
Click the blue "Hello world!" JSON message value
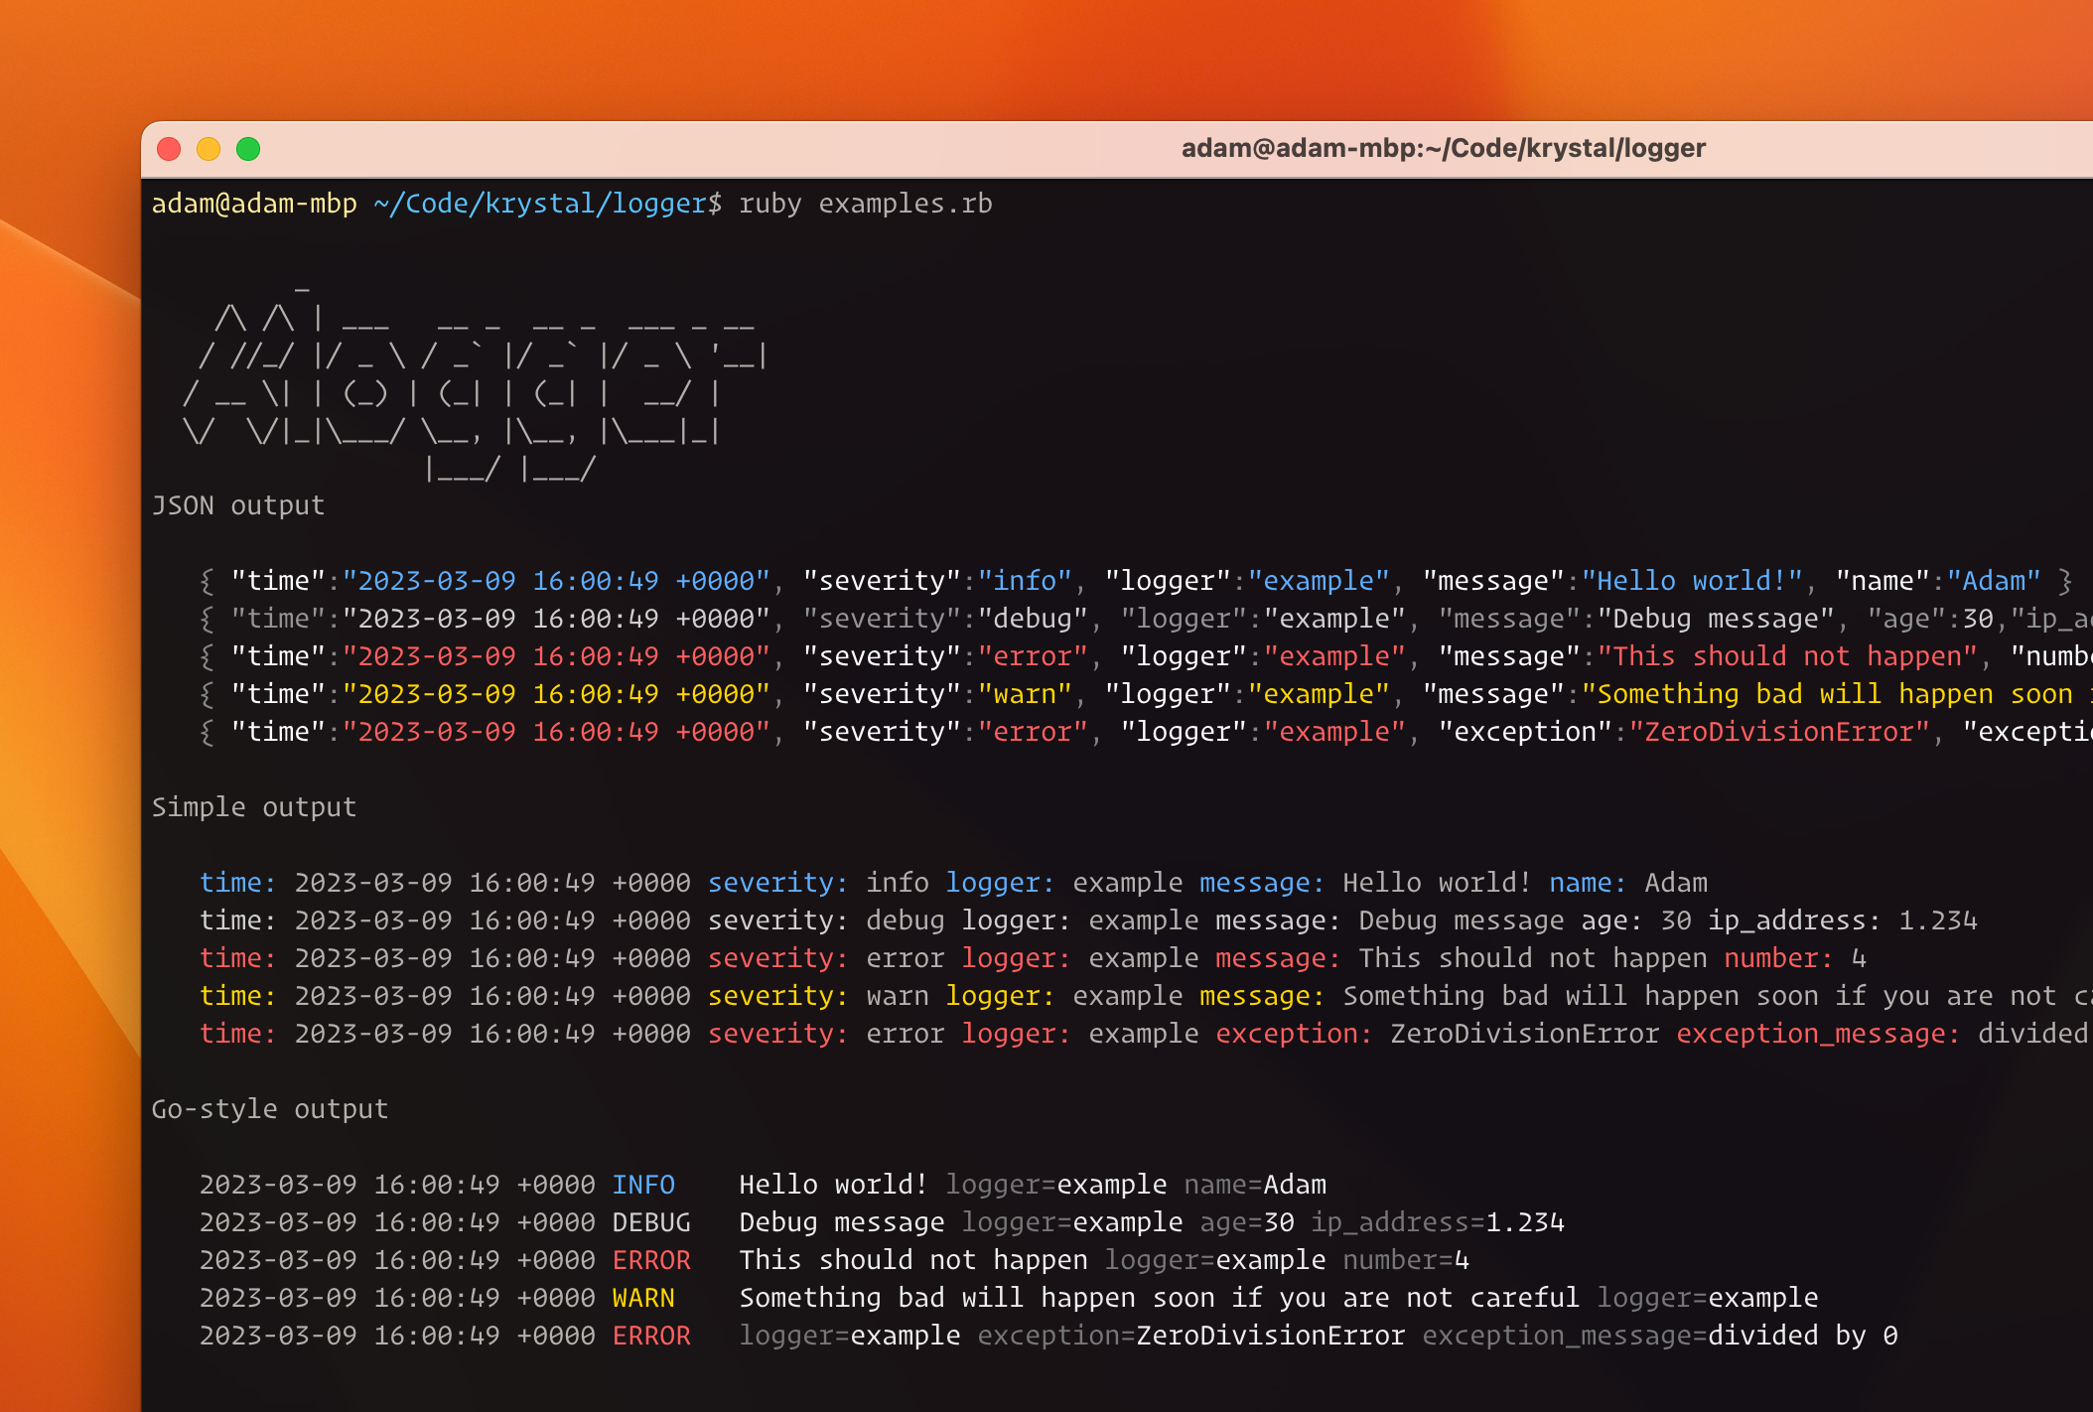coord(1692,581)
